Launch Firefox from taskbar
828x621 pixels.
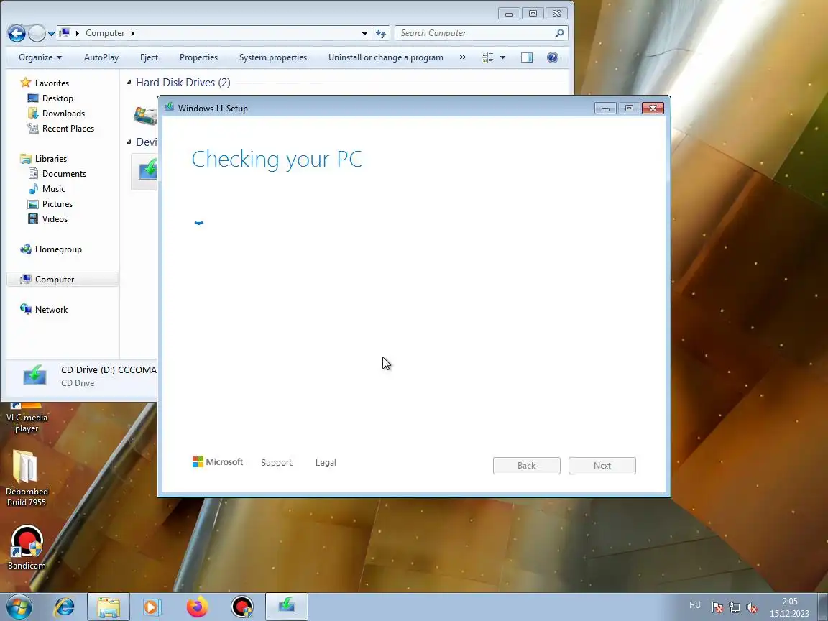pos(198,607)
